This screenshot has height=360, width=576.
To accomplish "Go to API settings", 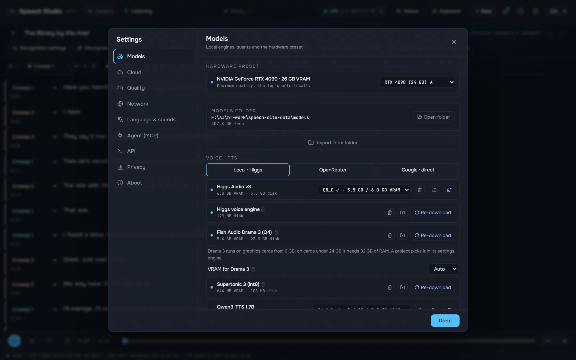I will [x=153, y=151].
